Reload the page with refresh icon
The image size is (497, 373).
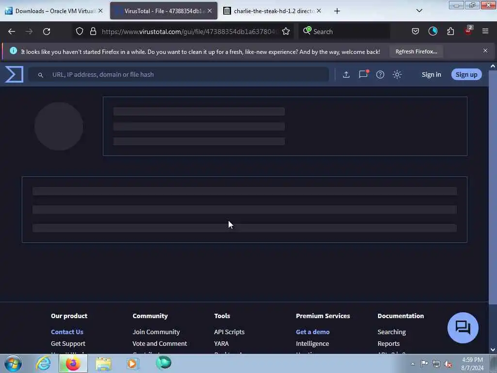47,32
